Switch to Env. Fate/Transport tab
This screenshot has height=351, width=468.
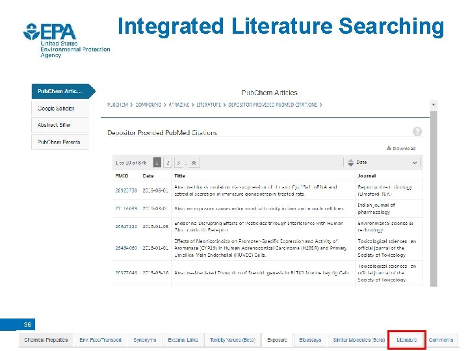click(100, 340)
